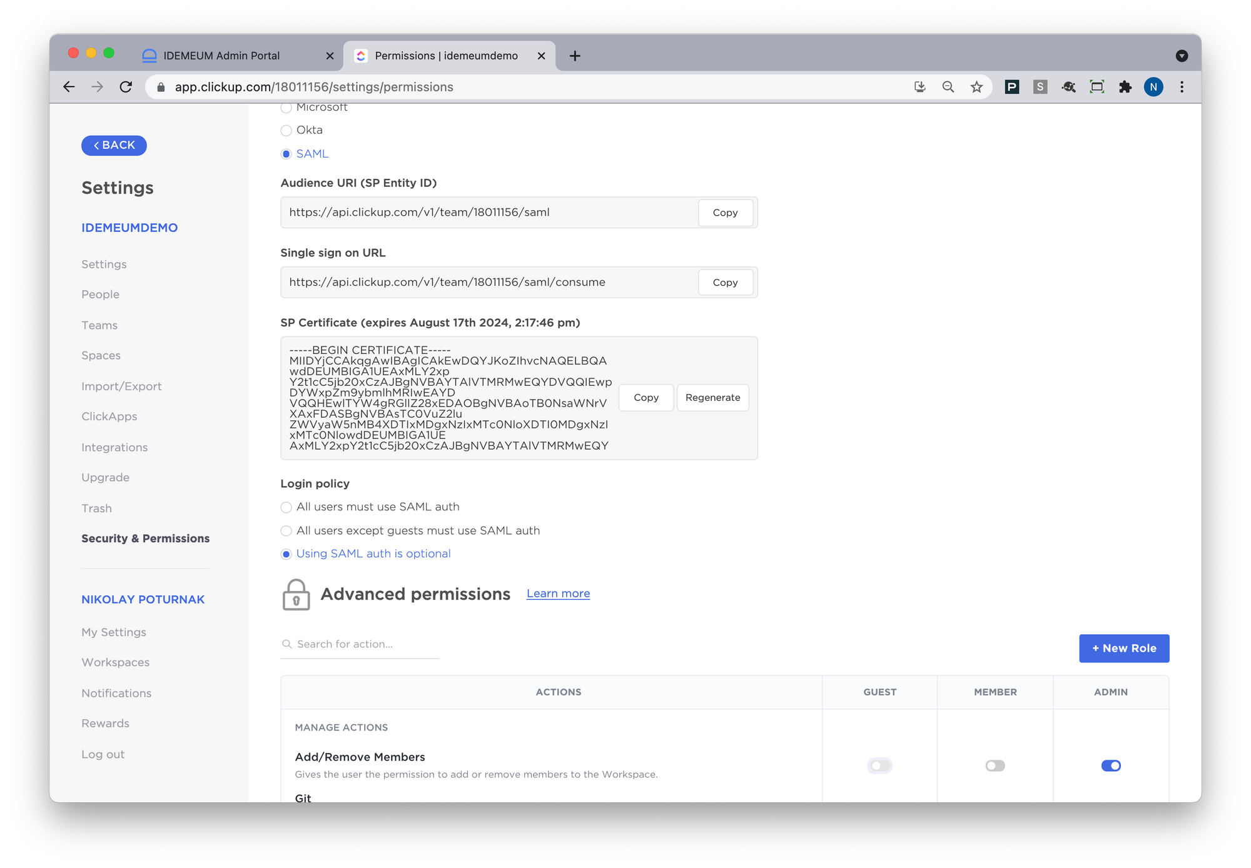Open ClickApps in the sidebar
The height and width of the screenshot is (868, 1251).
click(x=109, y=416)
